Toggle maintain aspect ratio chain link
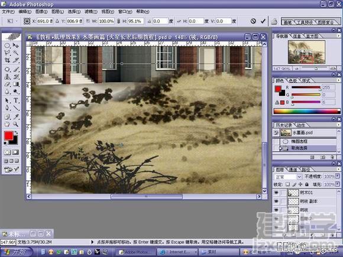 [118, 21]
